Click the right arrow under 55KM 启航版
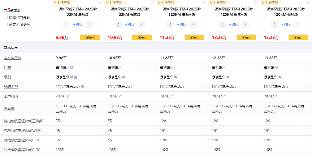Screen dimensions: 312x155 [x=89, y=24]
